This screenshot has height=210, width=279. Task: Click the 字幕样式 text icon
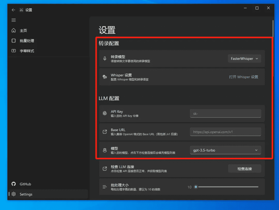(x=14, y=51)
